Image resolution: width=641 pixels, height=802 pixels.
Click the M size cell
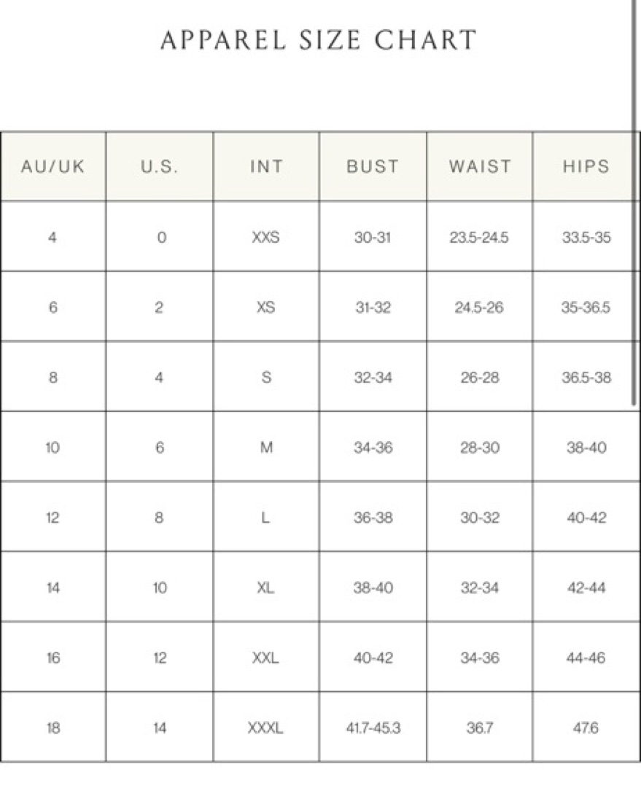[x=266, y=448]
